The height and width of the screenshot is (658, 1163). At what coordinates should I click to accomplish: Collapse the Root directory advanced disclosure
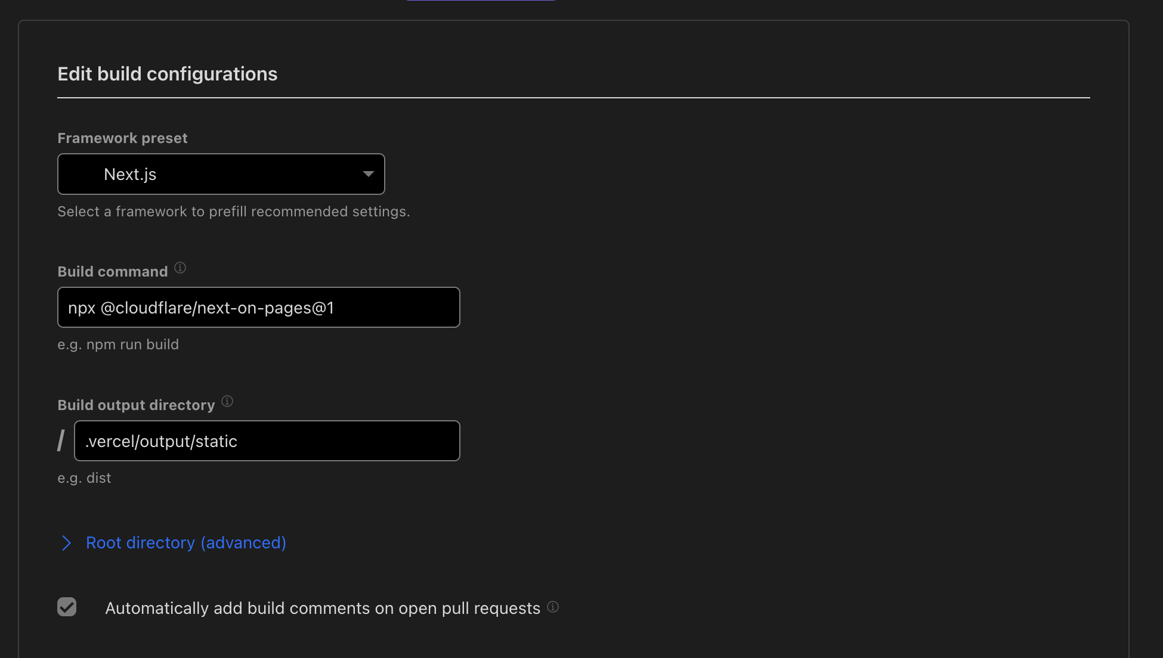click(185, 543)
